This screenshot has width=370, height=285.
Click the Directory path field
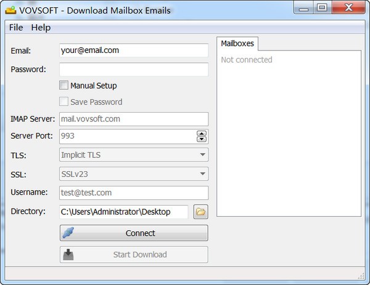click(x=123, y=212)
